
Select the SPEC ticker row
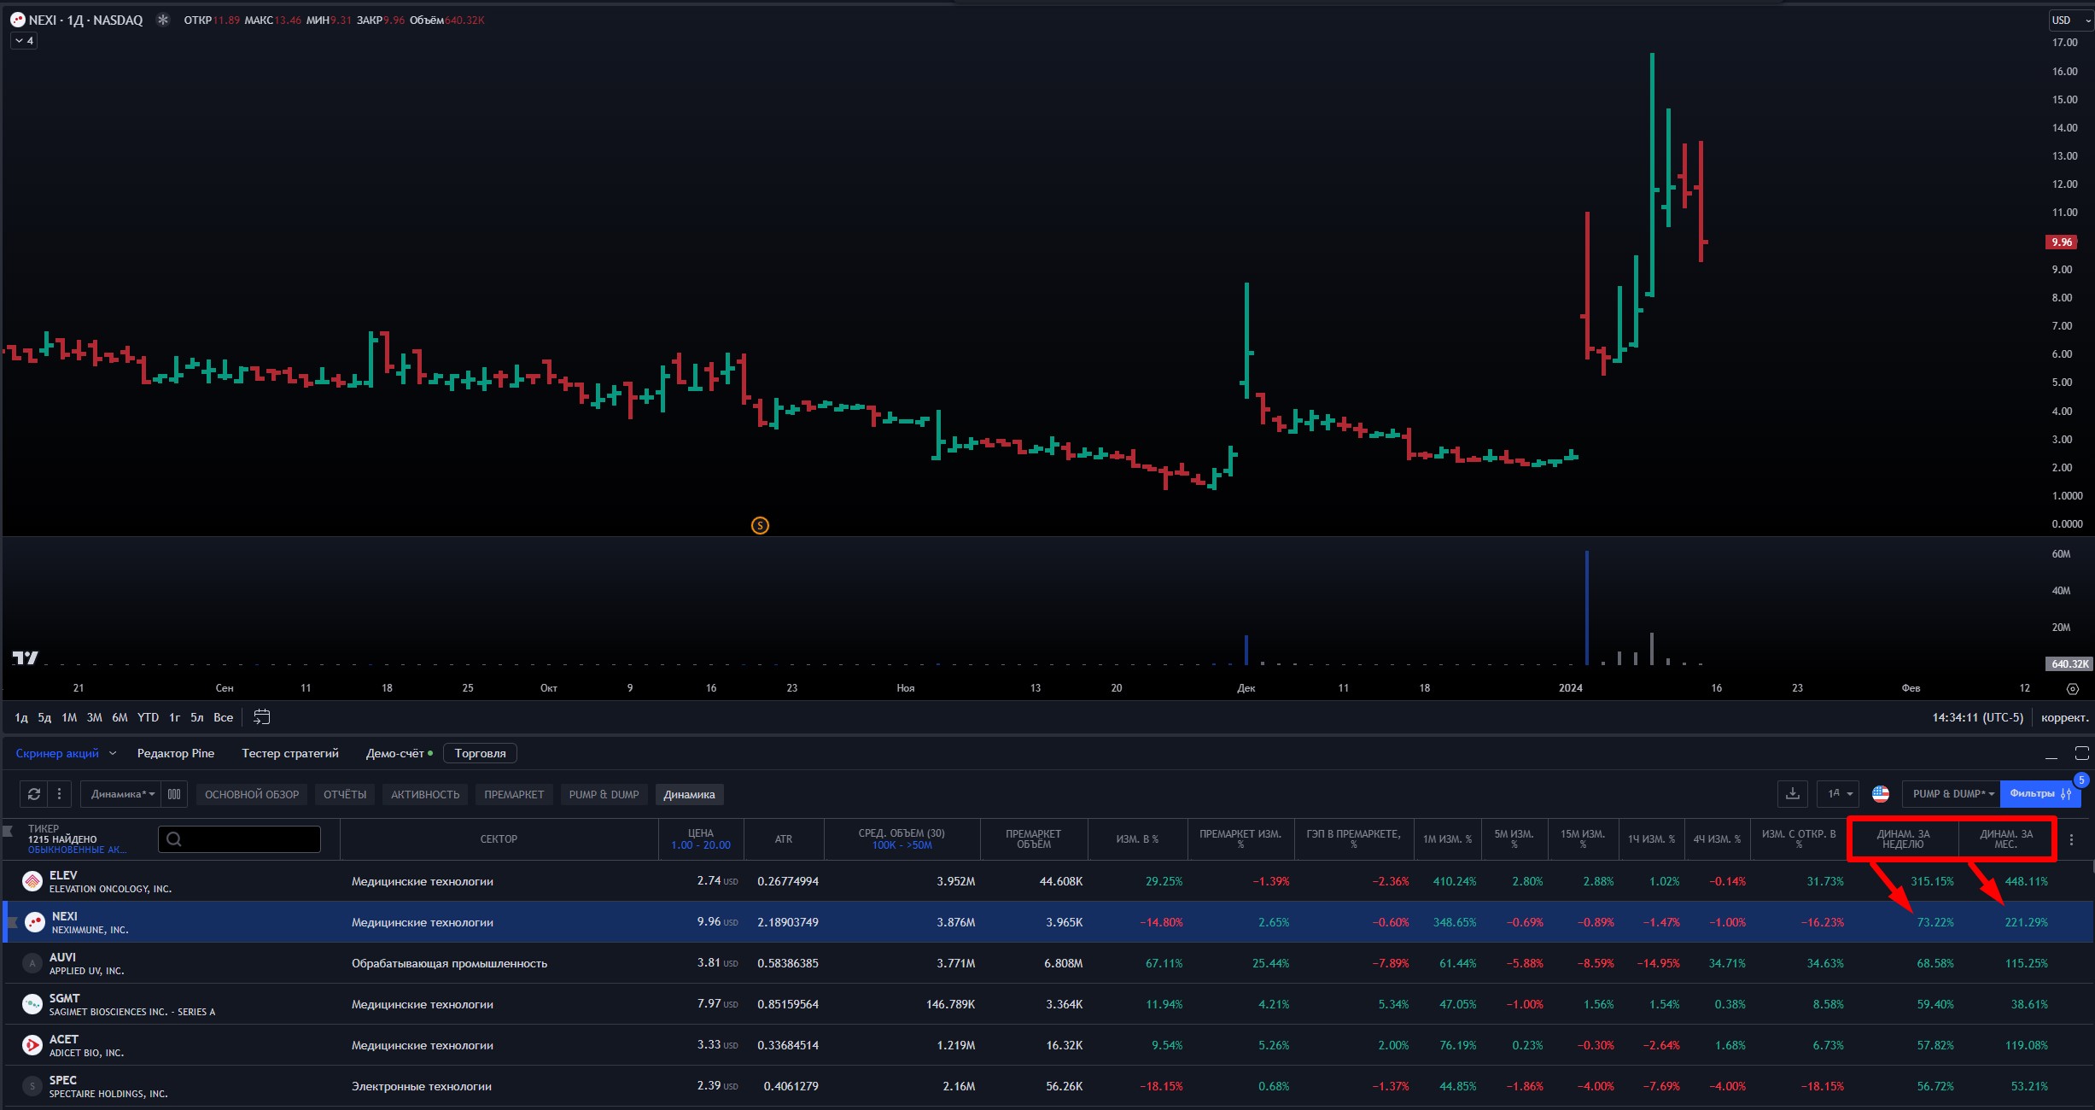coord(1047,1086)
